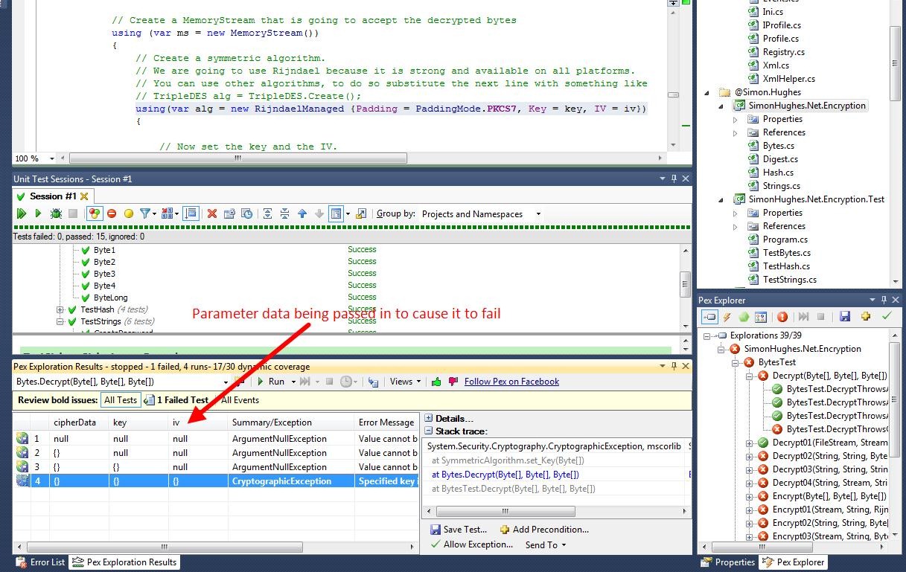Collapse the Stack trace section
This screenshot has width=906, height=572.
[x=429, y=431]
